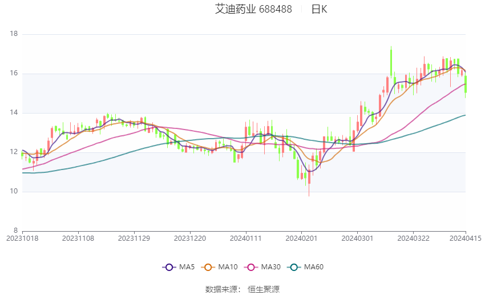Toggle the MA5 legend series
485x295 pixels.
coord(179,267)
